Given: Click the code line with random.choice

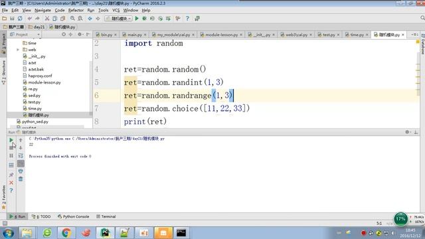Looking at the screenshot, I should tap(187, 108).
